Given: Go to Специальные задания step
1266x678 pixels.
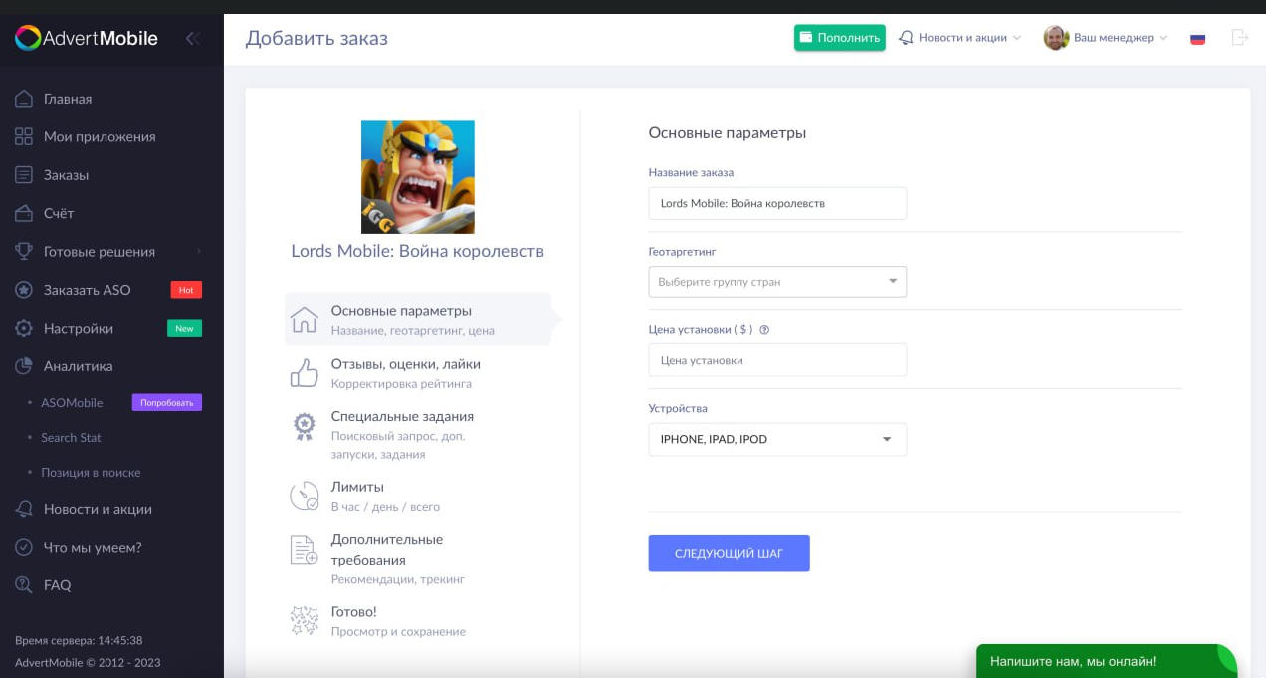Looking at the screenshot, I should [x=418, y=435].
